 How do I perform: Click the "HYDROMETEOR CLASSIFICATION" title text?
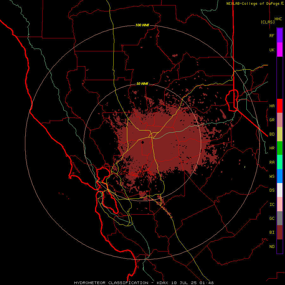point(111,283)
